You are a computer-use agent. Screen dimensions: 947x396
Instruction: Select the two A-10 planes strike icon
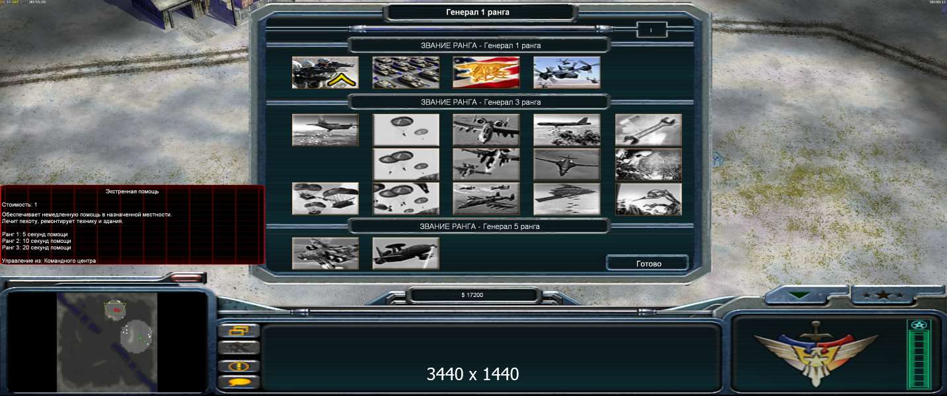486,164
